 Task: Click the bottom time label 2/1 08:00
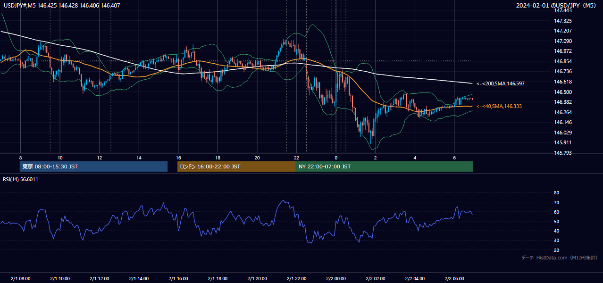tap(20, 278)
